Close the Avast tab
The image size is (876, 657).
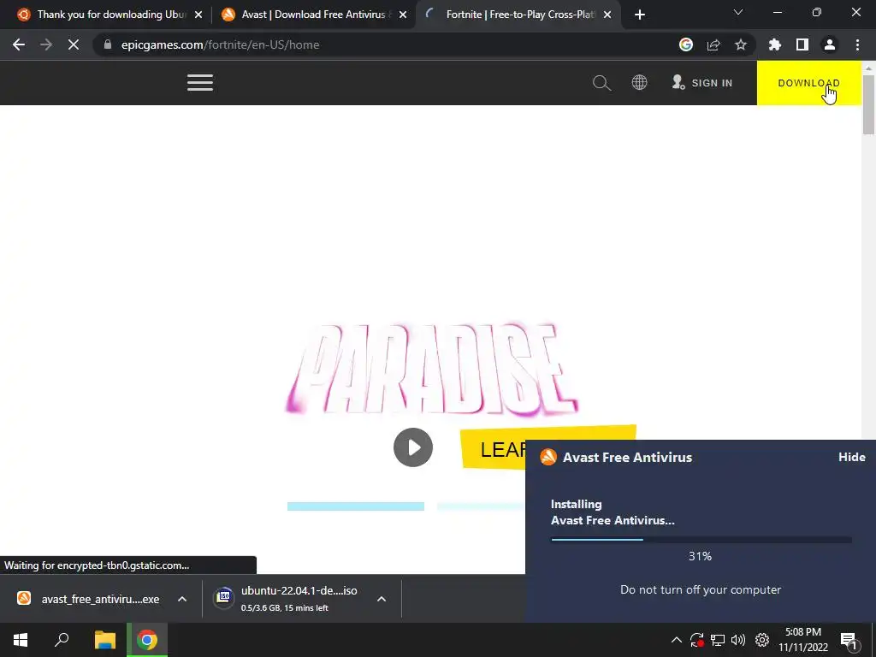pyautogui.click(x=403, y=15)
